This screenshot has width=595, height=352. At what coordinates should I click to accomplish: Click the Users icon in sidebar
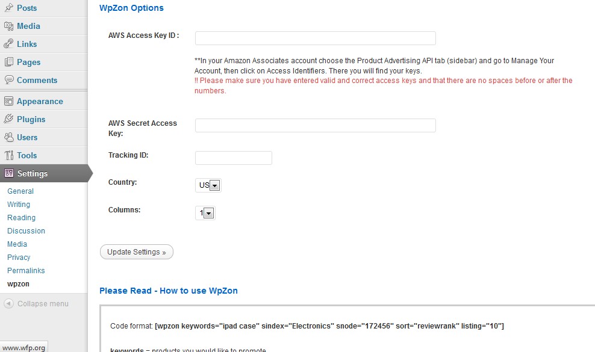tap(8, 137)
